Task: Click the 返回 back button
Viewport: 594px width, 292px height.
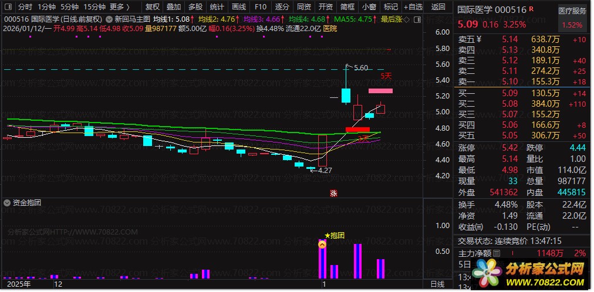Action: [438, 7]
